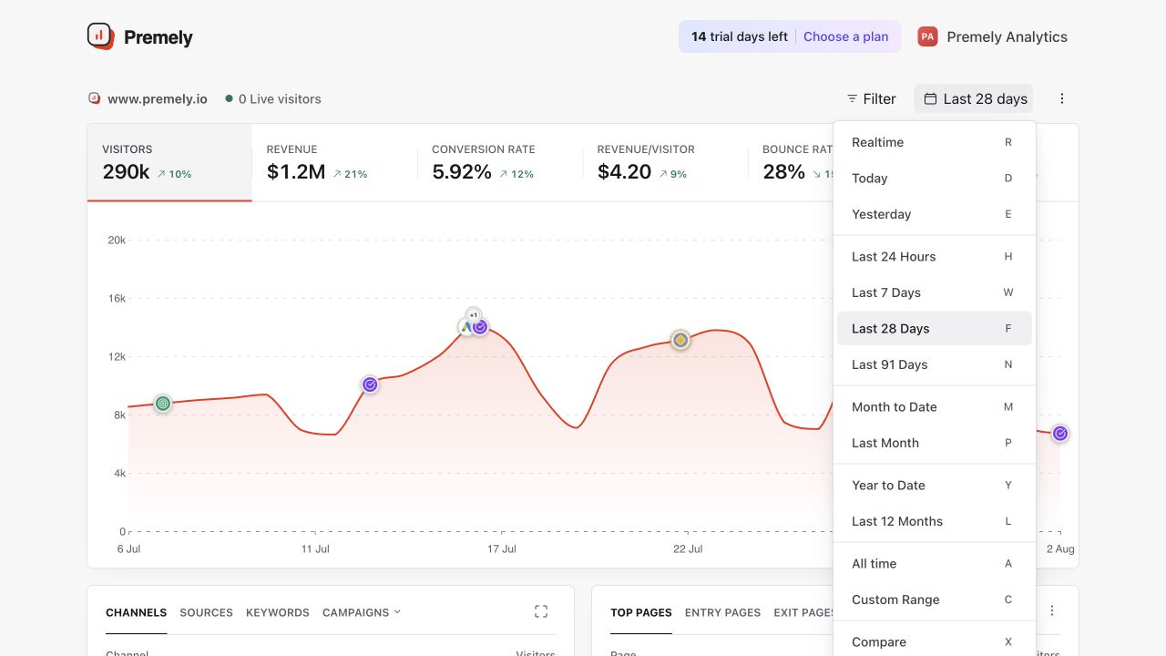The image size is (1166, 656).
Task: Show the Conversion Rate metric
Action: pos(500,162)
